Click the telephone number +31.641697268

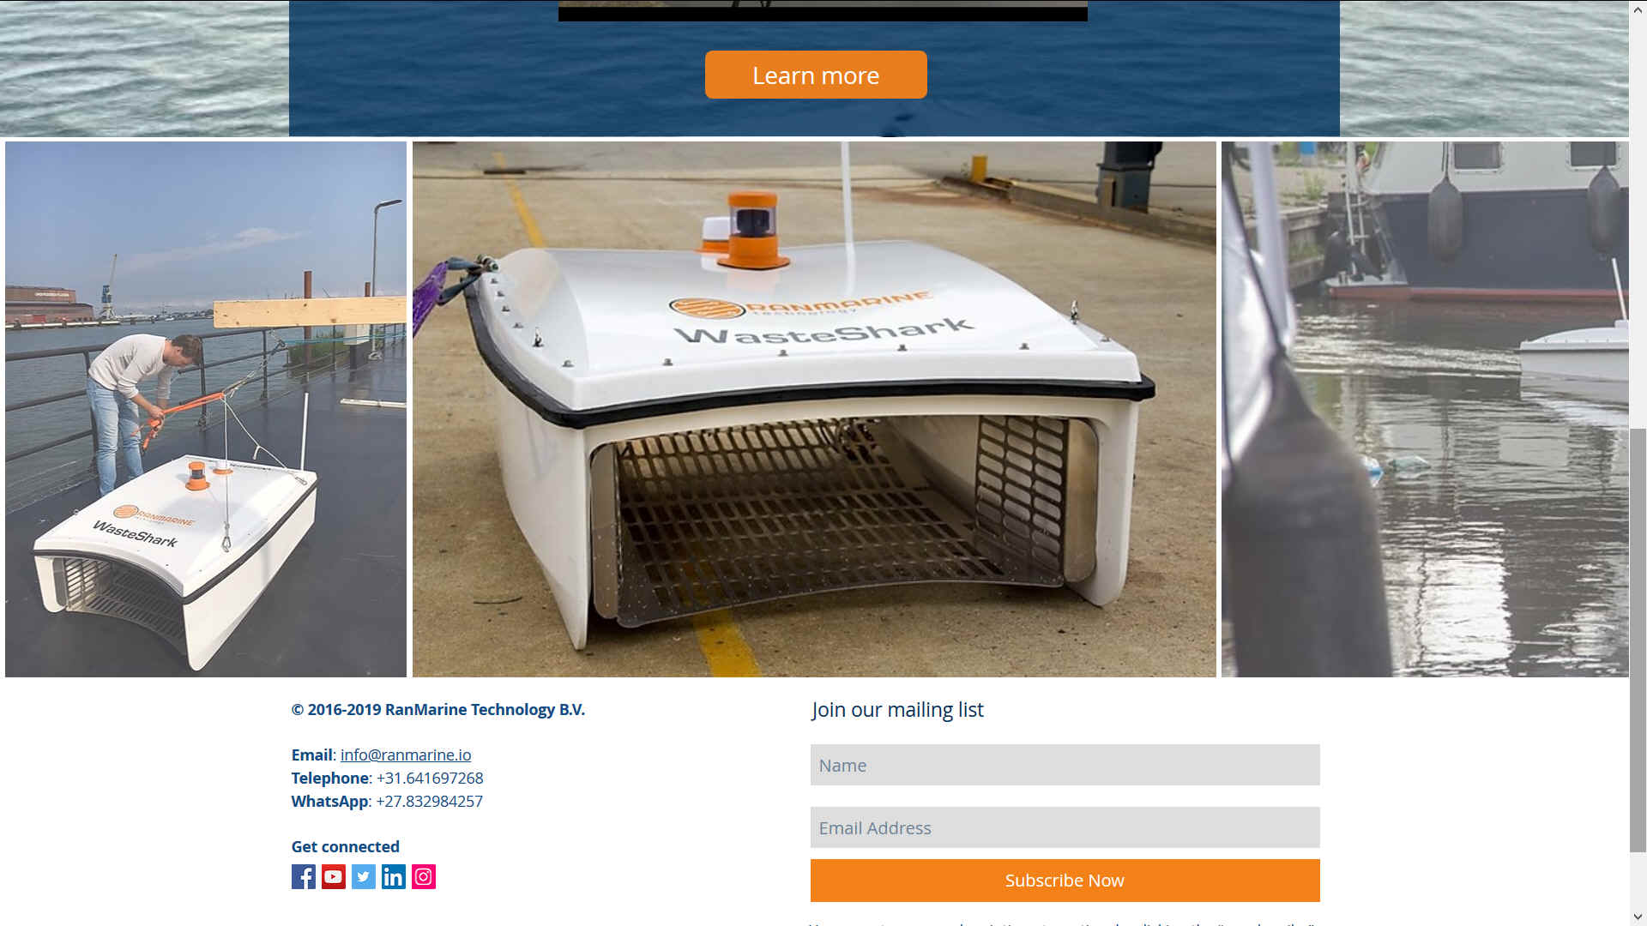click(430, 778)
